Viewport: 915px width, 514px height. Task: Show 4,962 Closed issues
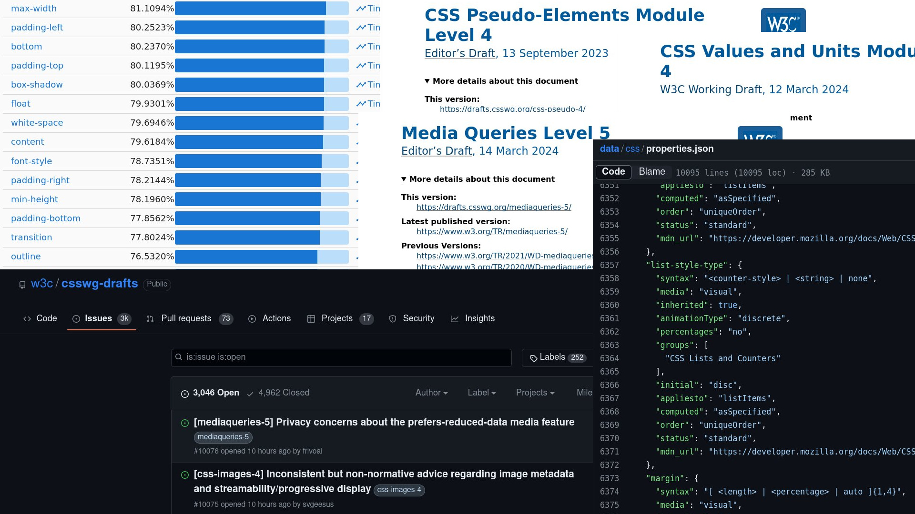pos(278,393)
